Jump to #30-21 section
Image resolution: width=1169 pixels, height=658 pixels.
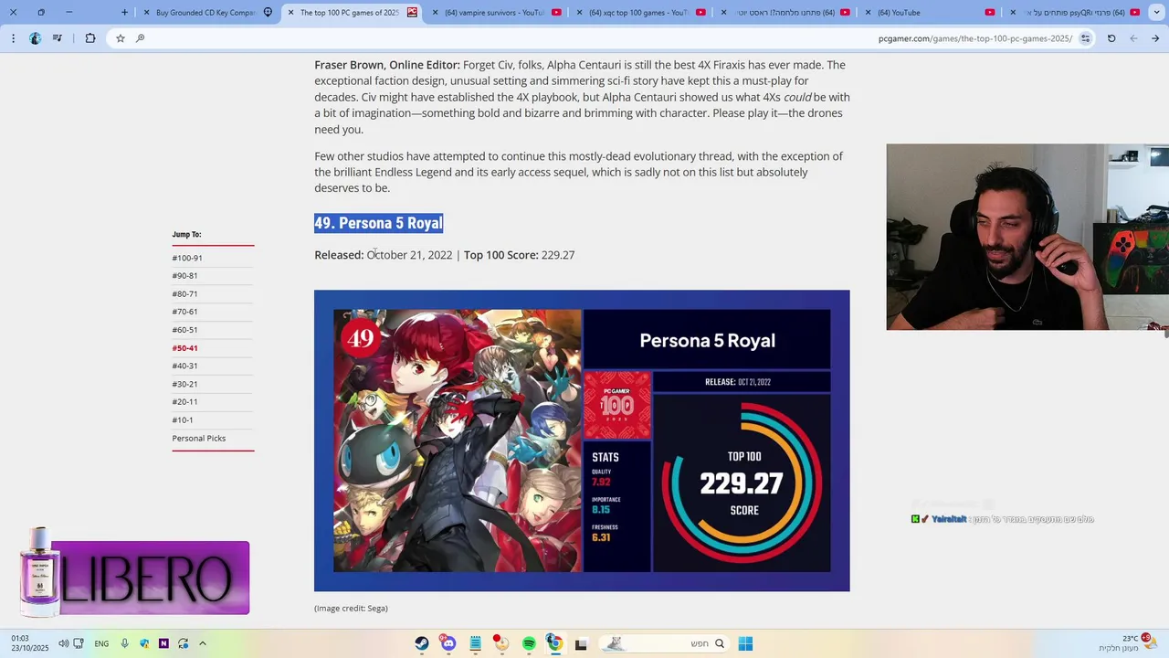click(x=184, y=384)
